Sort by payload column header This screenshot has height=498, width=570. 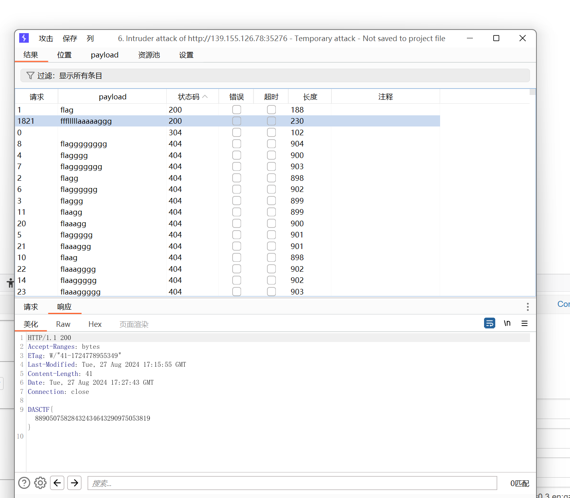(112, 97)
